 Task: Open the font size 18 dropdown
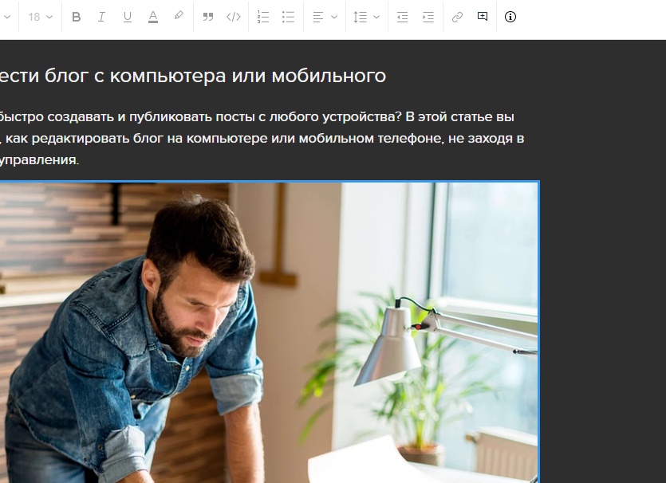(41, 17)
